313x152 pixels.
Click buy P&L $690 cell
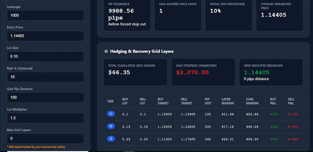point(274,139)
